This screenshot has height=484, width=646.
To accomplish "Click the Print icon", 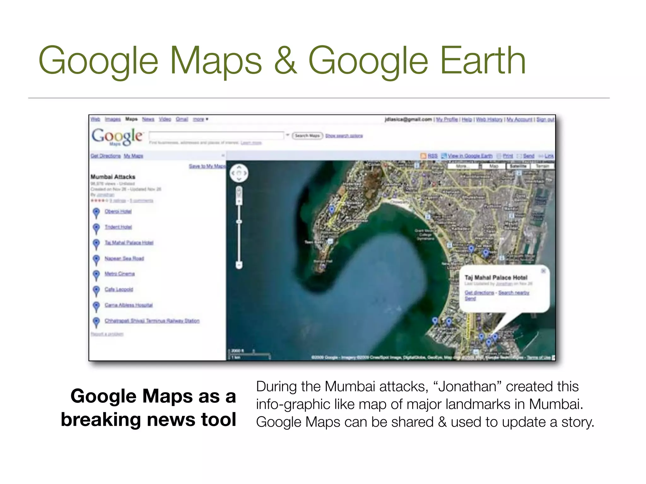I will (499, 156).
